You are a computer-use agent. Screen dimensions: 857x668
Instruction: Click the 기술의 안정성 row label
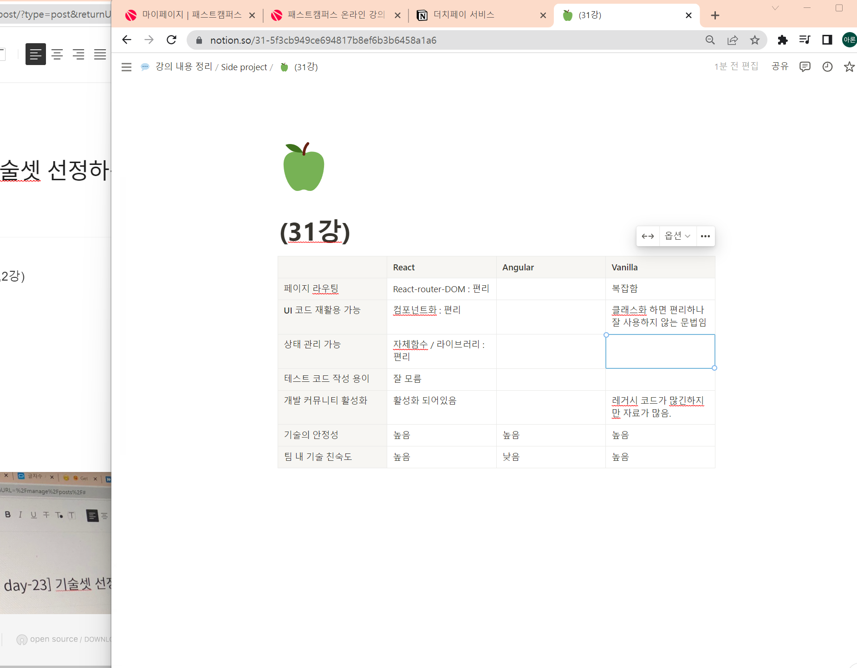point(332,435)
